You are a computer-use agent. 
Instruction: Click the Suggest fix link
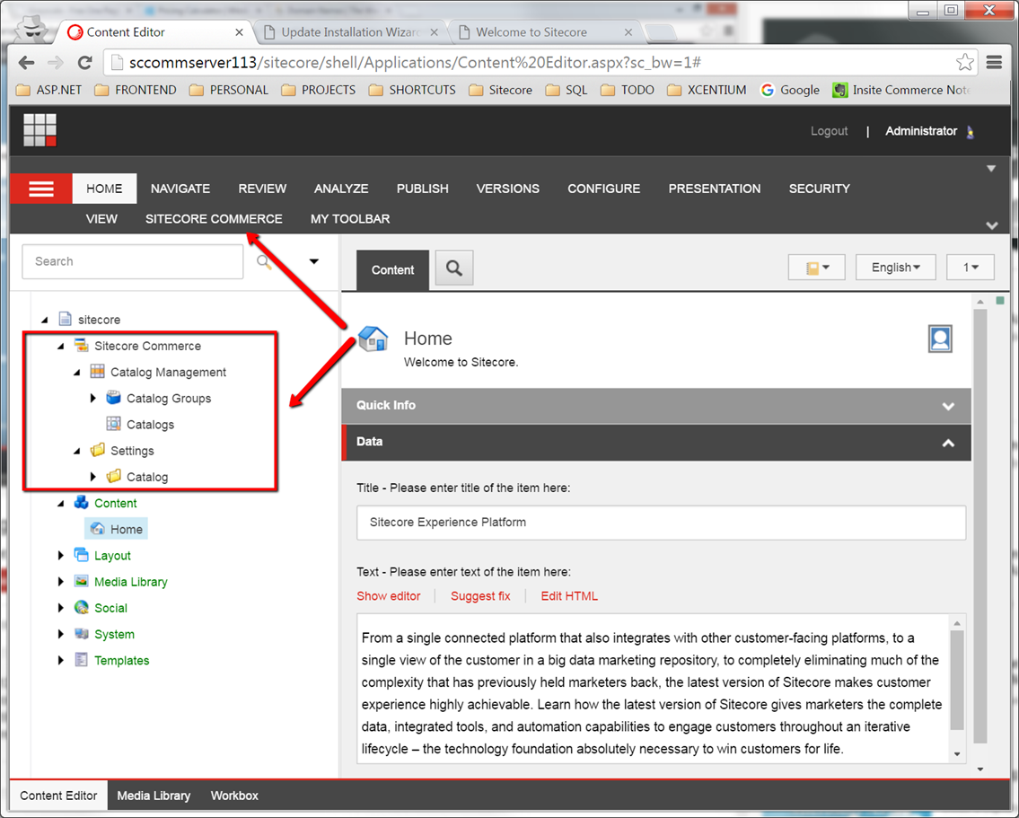(480, 596)
